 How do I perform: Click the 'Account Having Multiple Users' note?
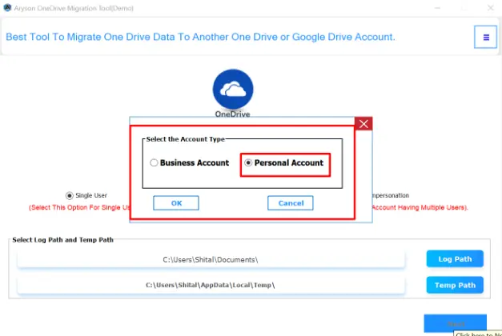(x=420, y=207)
